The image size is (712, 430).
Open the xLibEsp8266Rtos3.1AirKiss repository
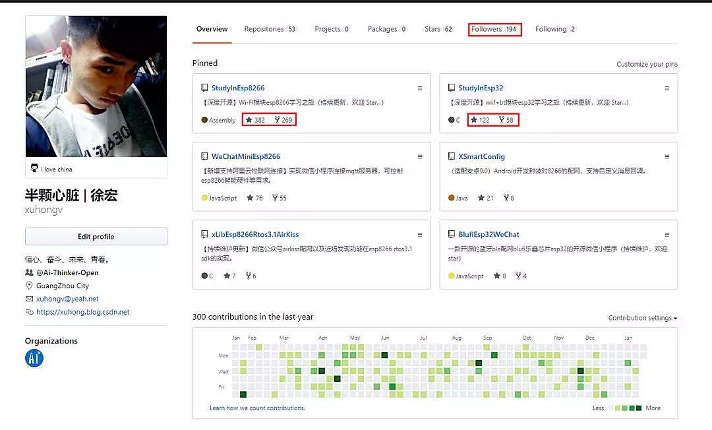pos(254,234)
